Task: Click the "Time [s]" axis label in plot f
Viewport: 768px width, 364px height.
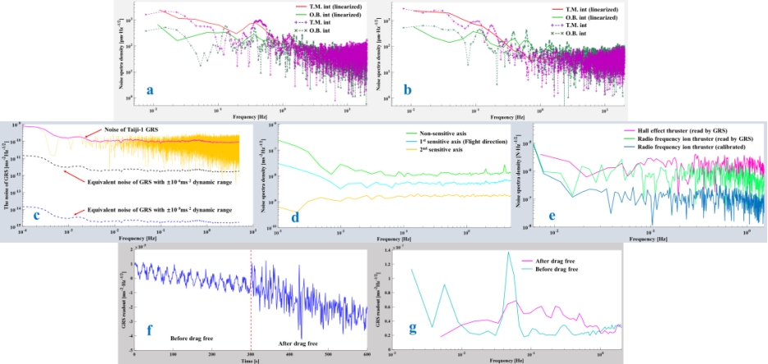Action: coord(250,359)
